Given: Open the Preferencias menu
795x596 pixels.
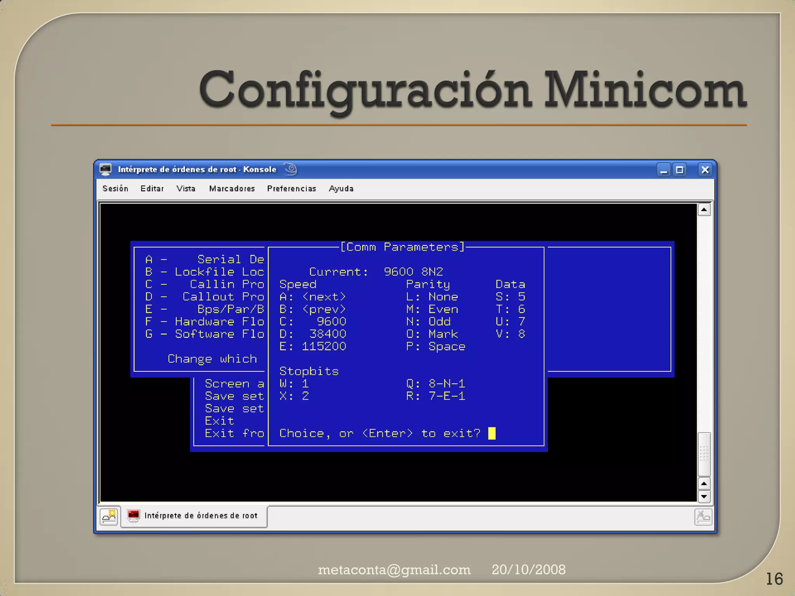Looking at the screenshot, I should (x=292, y=189).
